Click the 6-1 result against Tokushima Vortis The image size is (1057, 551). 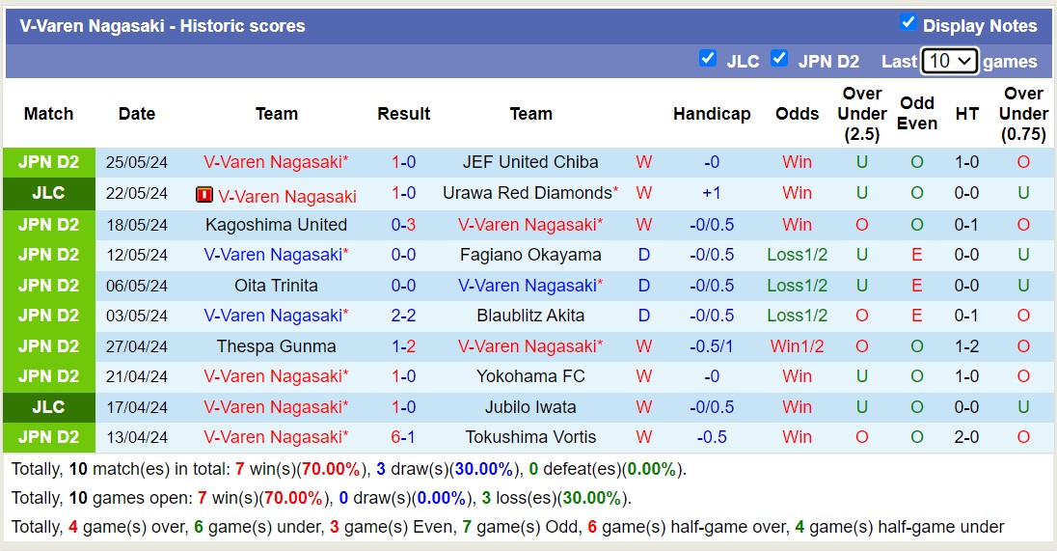click(403, 437)
